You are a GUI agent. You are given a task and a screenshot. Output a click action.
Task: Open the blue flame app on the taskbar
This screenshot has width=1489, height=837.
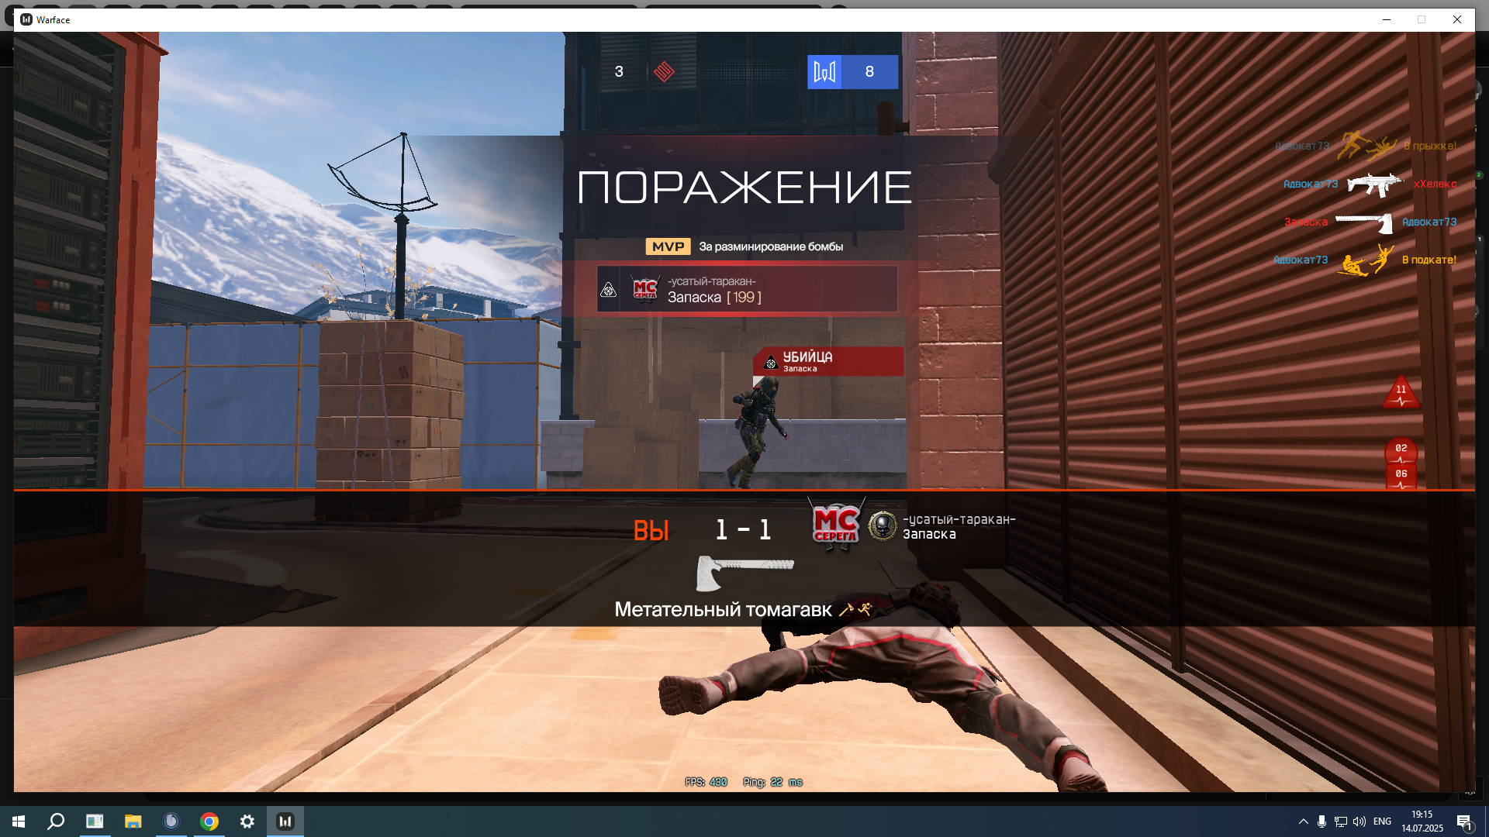coord(171,821)
